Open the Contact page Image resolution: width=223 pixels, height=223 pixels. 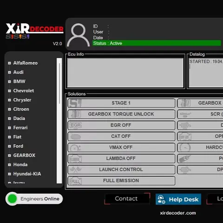127,199
